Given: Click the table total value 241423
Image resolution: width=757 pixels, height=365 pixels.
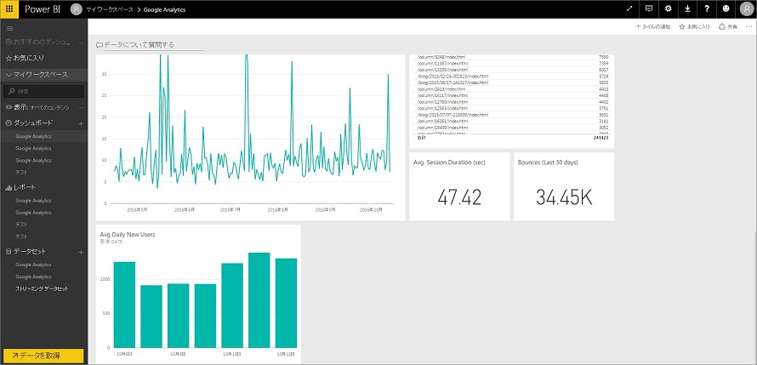Looking at the screenshot, I should tap(601, 138).
